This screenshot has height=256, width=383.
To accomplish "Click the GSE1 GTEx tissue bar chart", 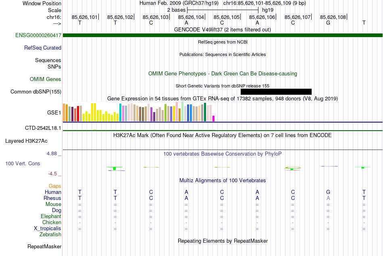I will (x=139, y=112).
